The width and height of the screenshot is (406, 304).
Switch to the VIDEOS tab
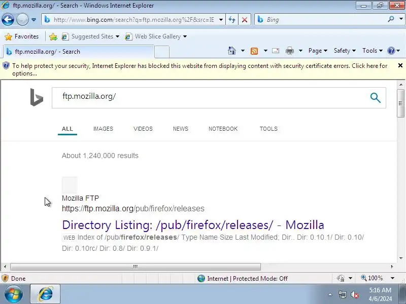(143, 129)
